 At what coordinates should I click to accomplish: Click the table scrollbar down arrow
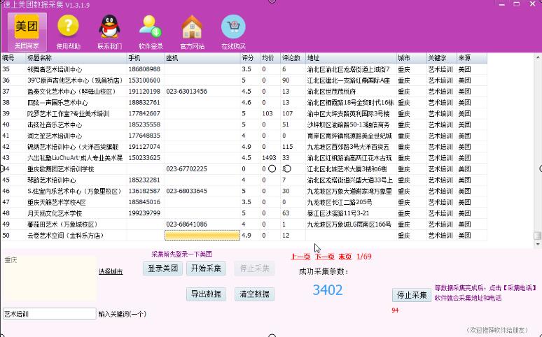point(538,244)
